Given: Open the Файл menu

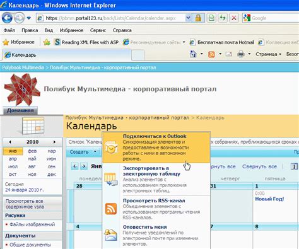Looking at the screenshot, I should click(x=9, y=30).
